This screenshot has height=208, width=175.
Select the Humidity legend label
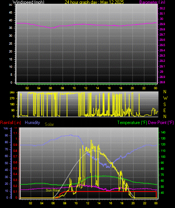32,123
